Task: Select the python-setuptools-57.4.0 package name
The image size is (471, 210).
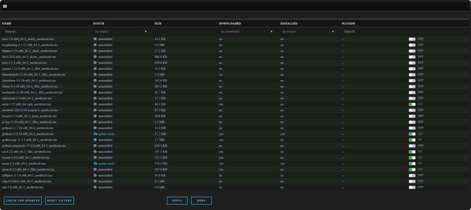Action: tap(34, 145)
